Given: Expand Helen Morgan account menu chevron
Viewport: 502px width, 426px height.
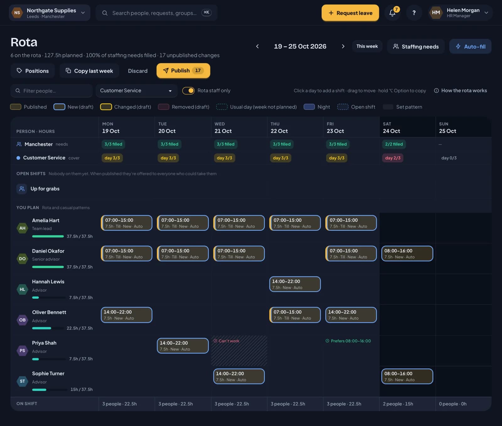Looking at the screenshot, I should (x=486, y=13).
